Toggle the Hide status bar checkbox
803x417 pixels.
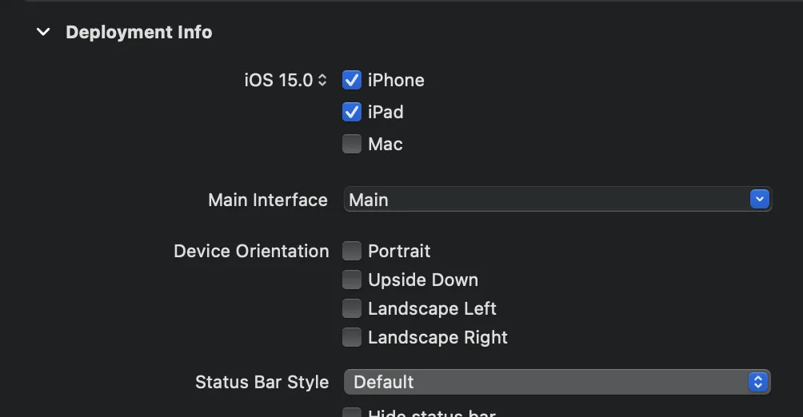tap(352, 413)
